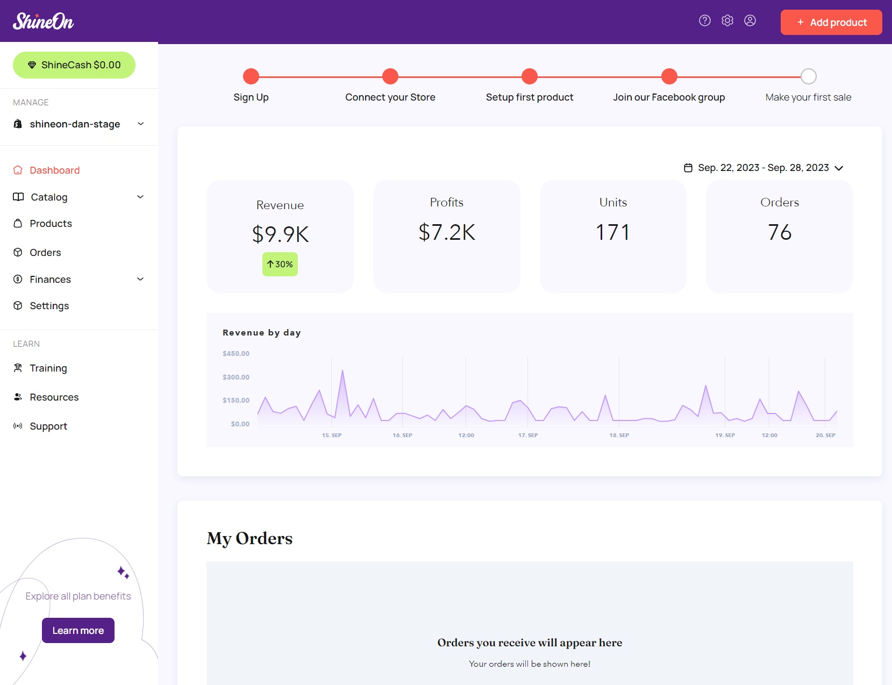Open the Settings sidebar menu item
This screenshot has width=892, height=685.
(49, 305)
